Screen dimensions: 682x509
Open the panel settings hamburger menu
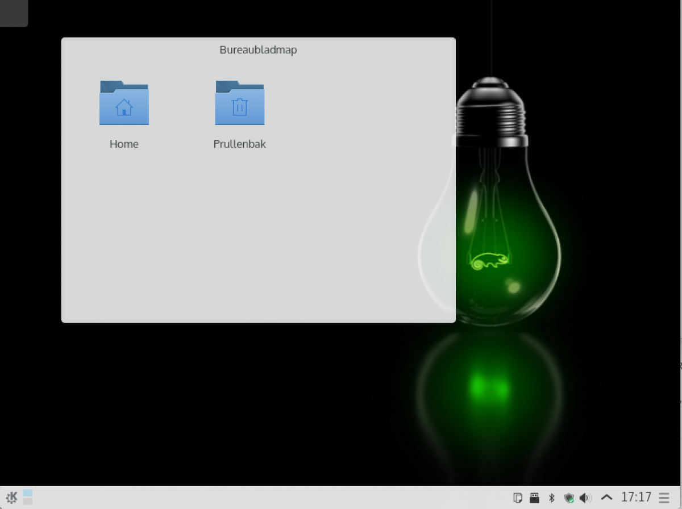point(664,498)
